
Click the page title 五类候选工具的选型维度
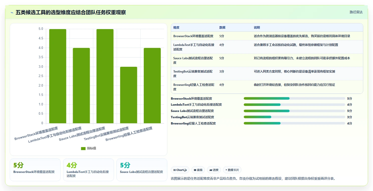[x=71, y=12]
